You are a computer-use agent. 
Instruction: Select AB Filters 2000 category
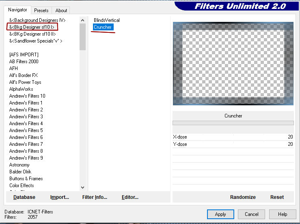(x=24, y=62)
